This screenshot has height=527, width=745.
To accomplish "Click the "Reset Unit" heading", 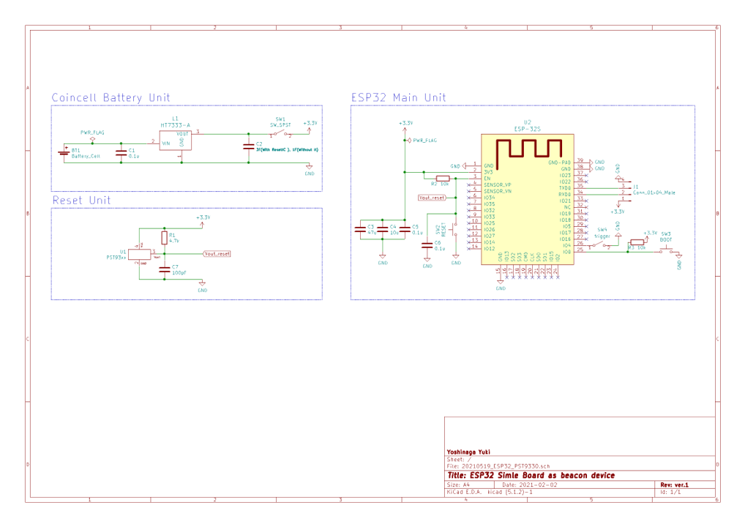I will coord(81,200).
